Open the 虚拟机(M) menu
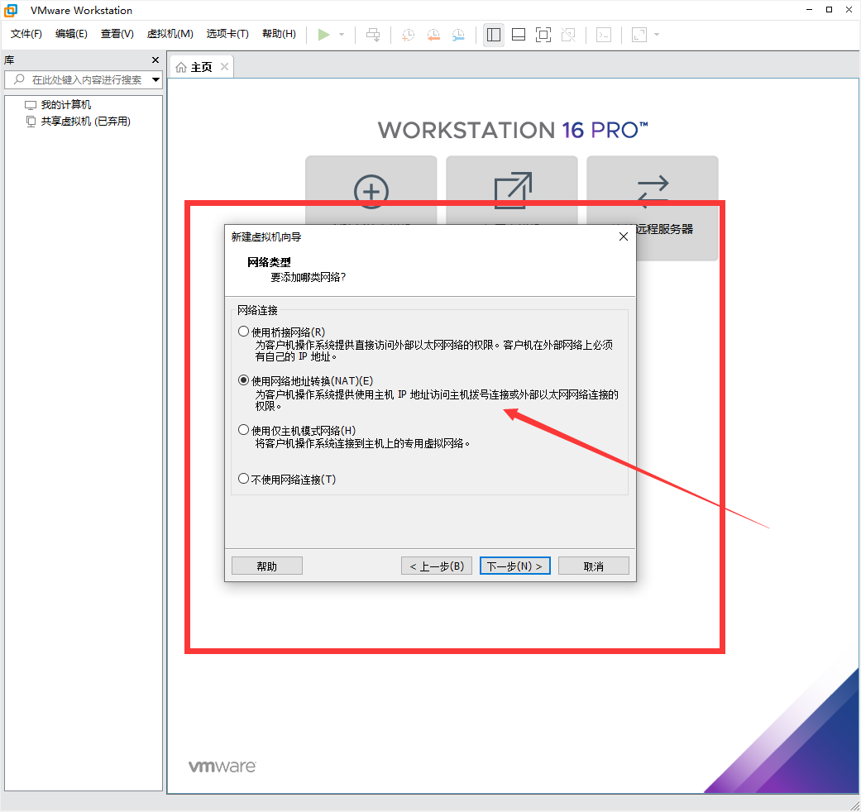The width and height of the screenshot is (861, 812). coord(170,34)
